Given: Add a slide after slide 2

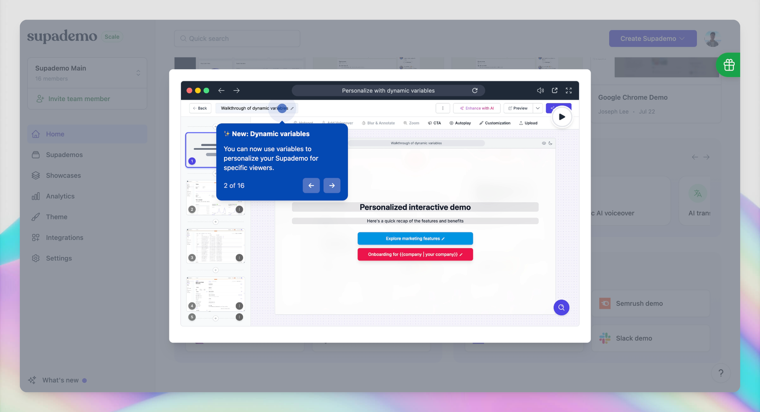Looking at the screenshot, I should [215, 222].
